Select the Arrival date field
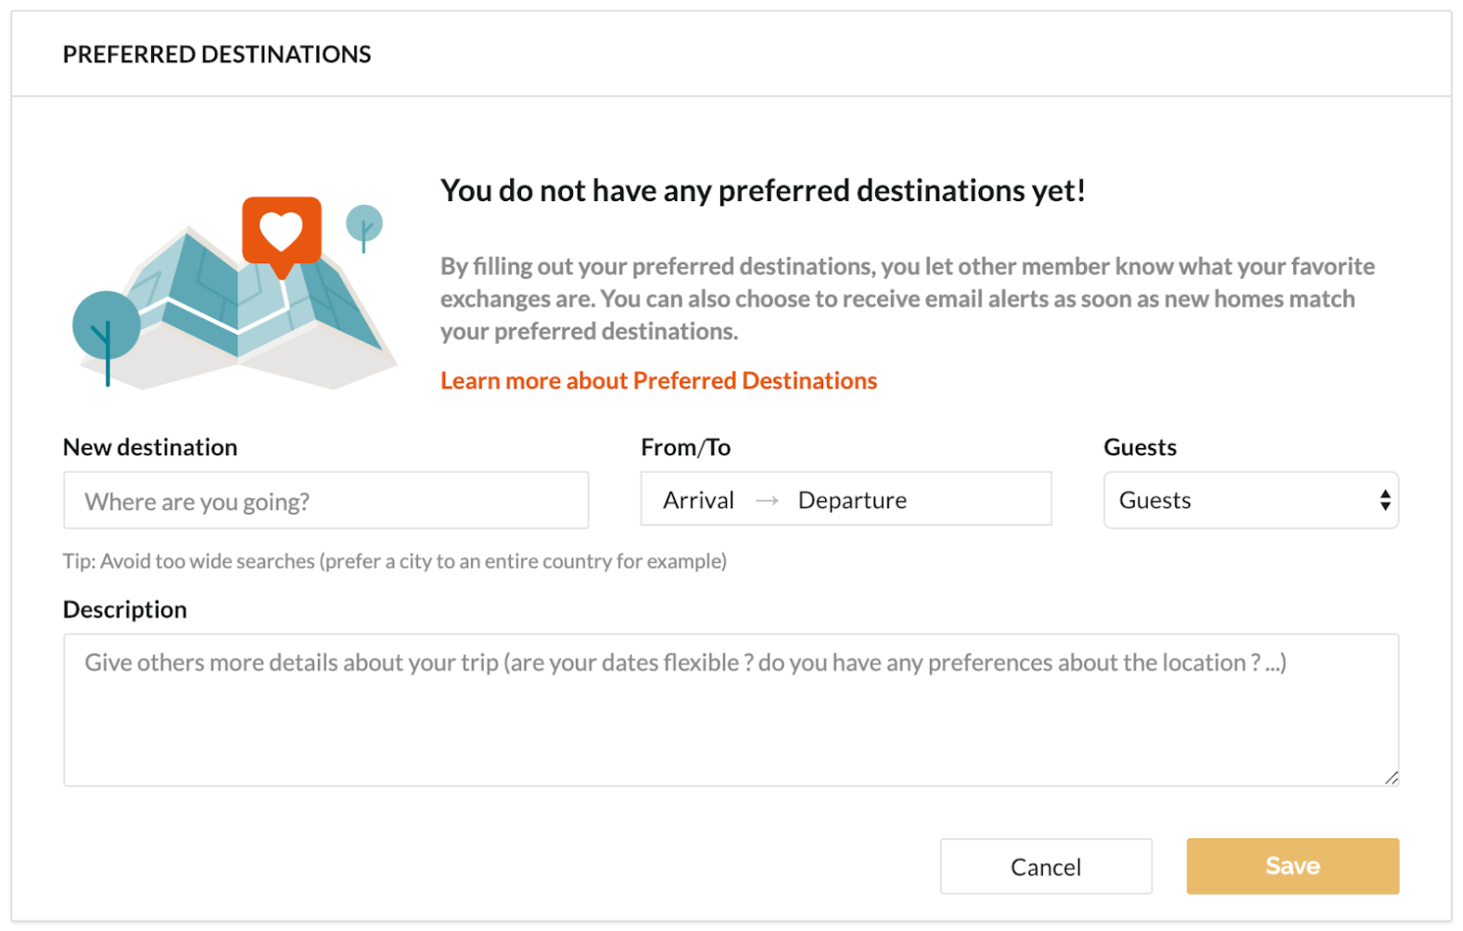1463x931 pixels. point(698,501)
